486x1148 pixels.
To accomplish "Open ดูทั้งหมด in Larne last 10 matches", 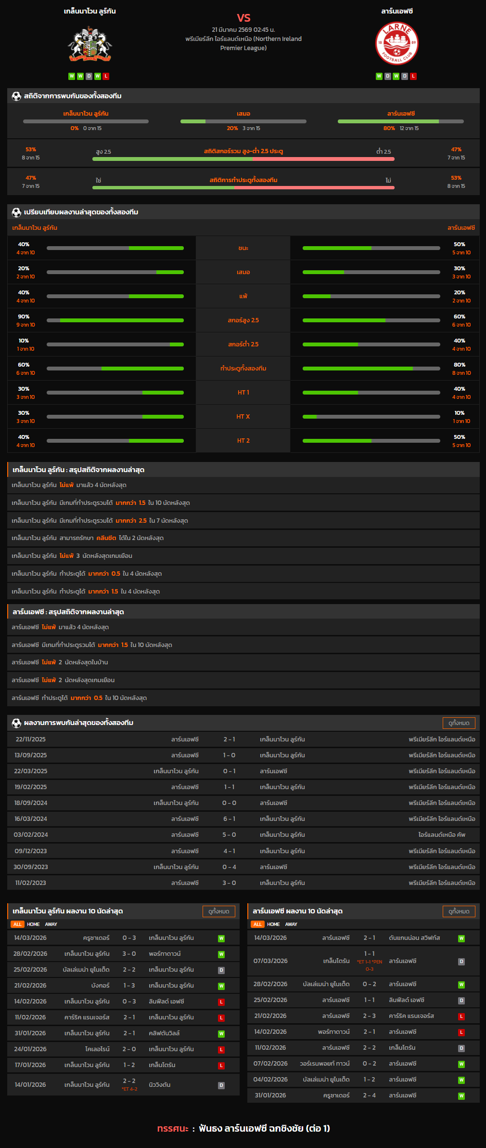I will click(x=459, y=911).
